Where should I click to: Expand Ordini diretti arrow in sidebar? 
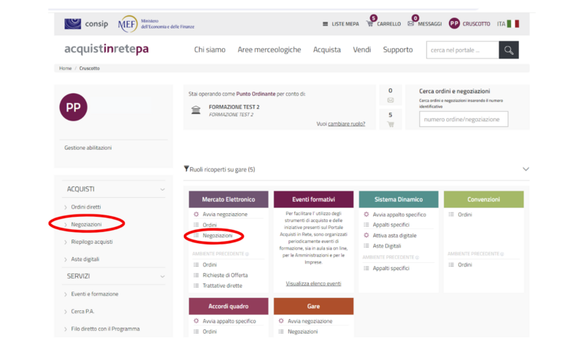(66, 207)
